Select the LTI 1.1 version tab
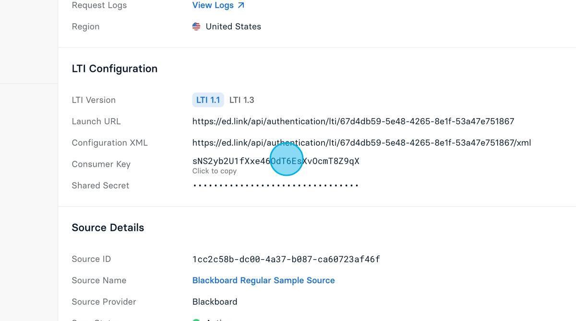The height and width of the screenshot is (321, 576). pos(208,100)
